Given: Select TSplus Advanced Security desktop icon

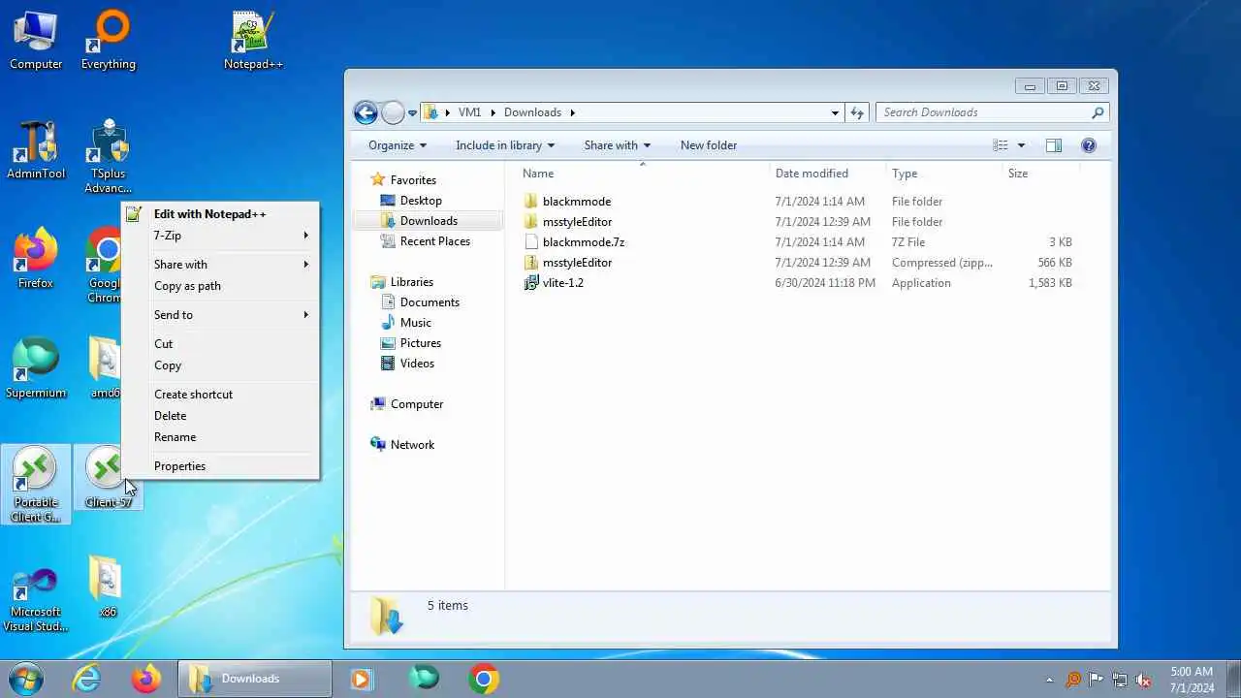Looking at the screenshot, I should [108, 157].
